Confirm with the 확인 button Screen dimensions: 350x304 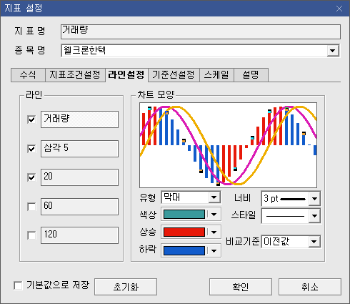[241, 287]
